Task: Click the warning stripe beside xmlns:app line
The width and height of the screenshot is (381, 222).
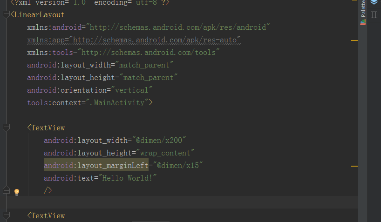Action: [x=354, y=40]
